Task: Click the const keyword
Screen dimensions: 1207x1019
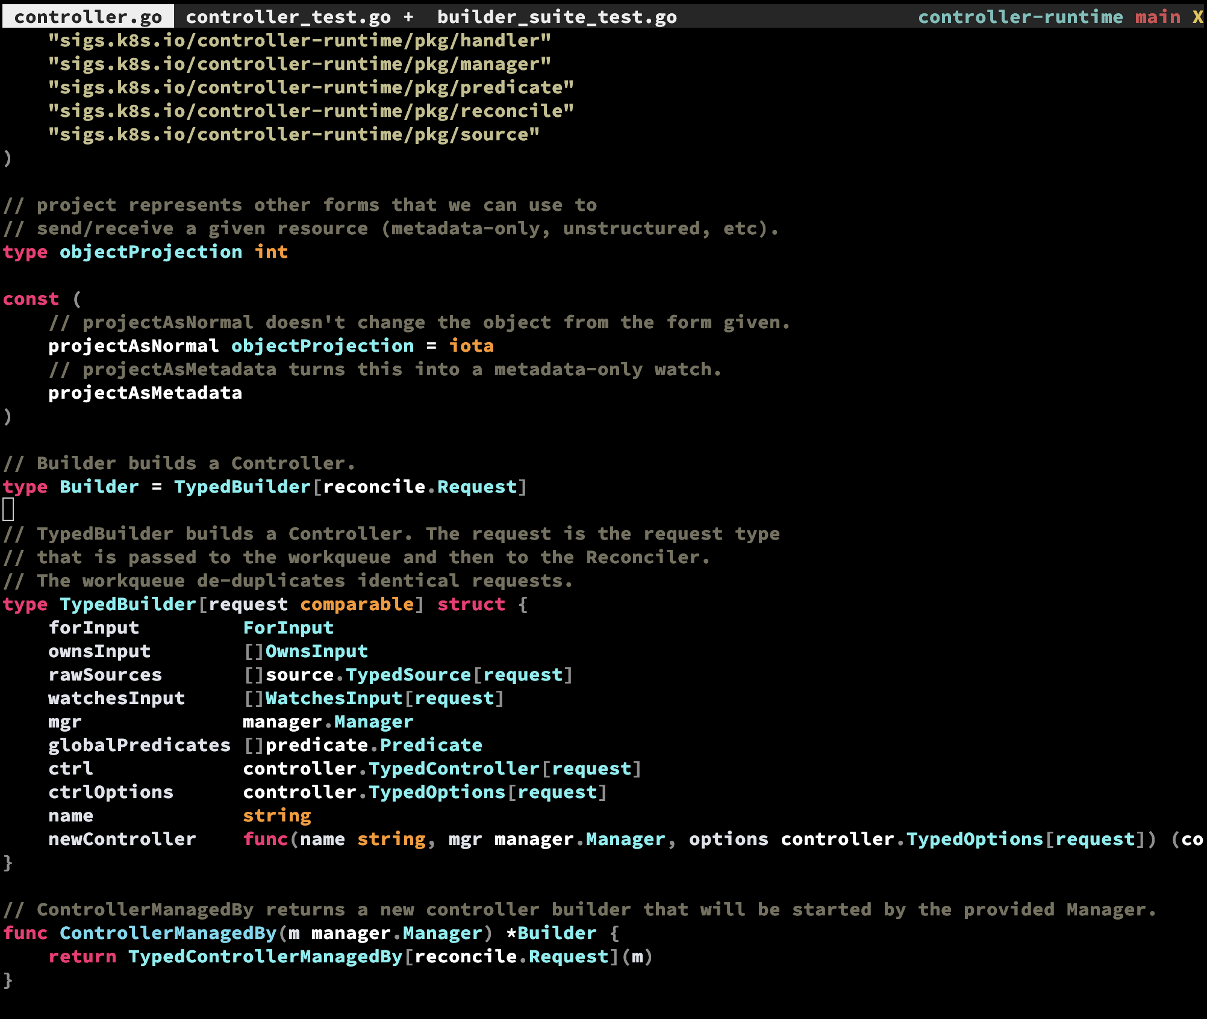Action: click(31, 299)
